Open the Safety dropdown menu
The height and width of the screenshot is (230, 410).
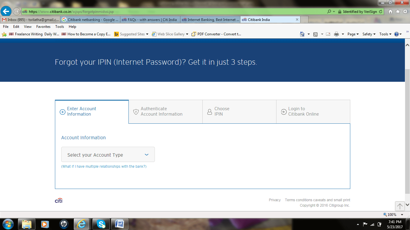[369, 34]
